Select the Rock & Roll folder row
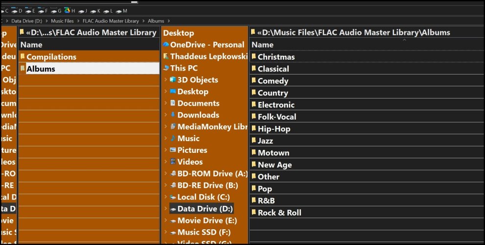Image resolution: width=485 pixels, height=245 pixels. [367, 213]
